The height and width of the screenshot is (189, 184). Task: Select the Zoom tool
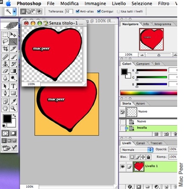click(x=13, y=108)
